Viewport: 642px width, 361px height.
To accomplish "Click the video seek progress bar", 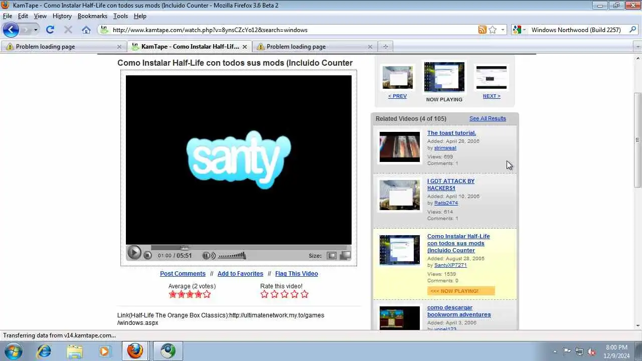I will 248,248.
